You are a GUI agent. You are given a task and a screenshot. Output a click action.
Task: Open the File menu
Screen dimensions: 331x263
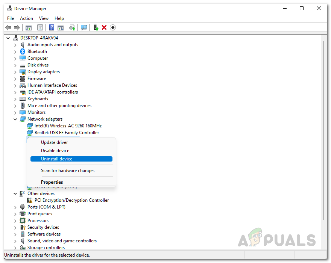coord(11,18)
